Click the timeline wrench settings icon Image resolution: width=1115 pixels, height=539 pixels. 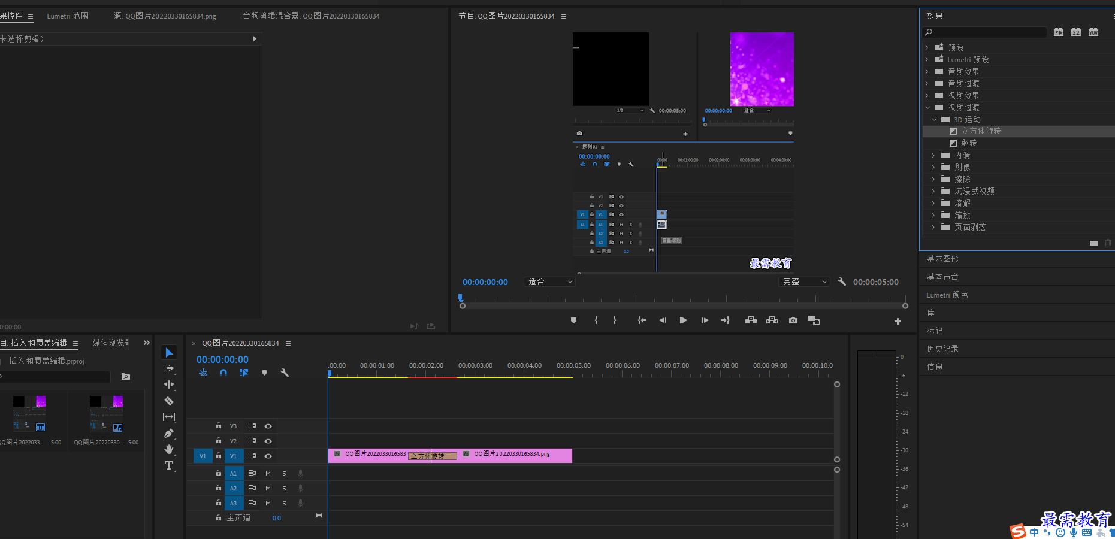(285, 373)
